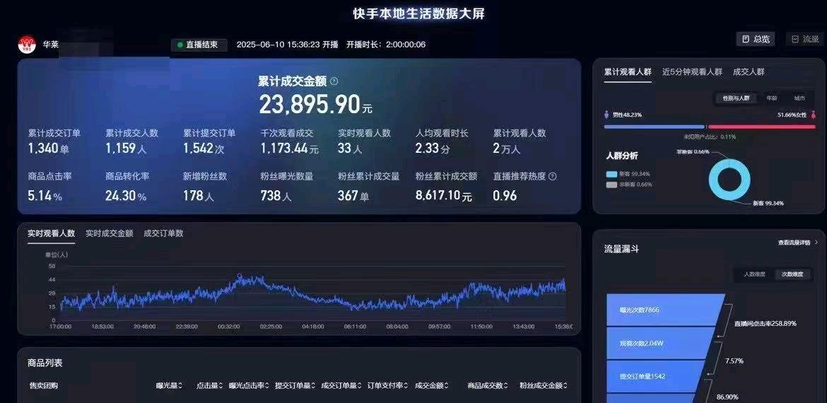
Task: Select the 性别与人群 segment option
Action: 736,98
